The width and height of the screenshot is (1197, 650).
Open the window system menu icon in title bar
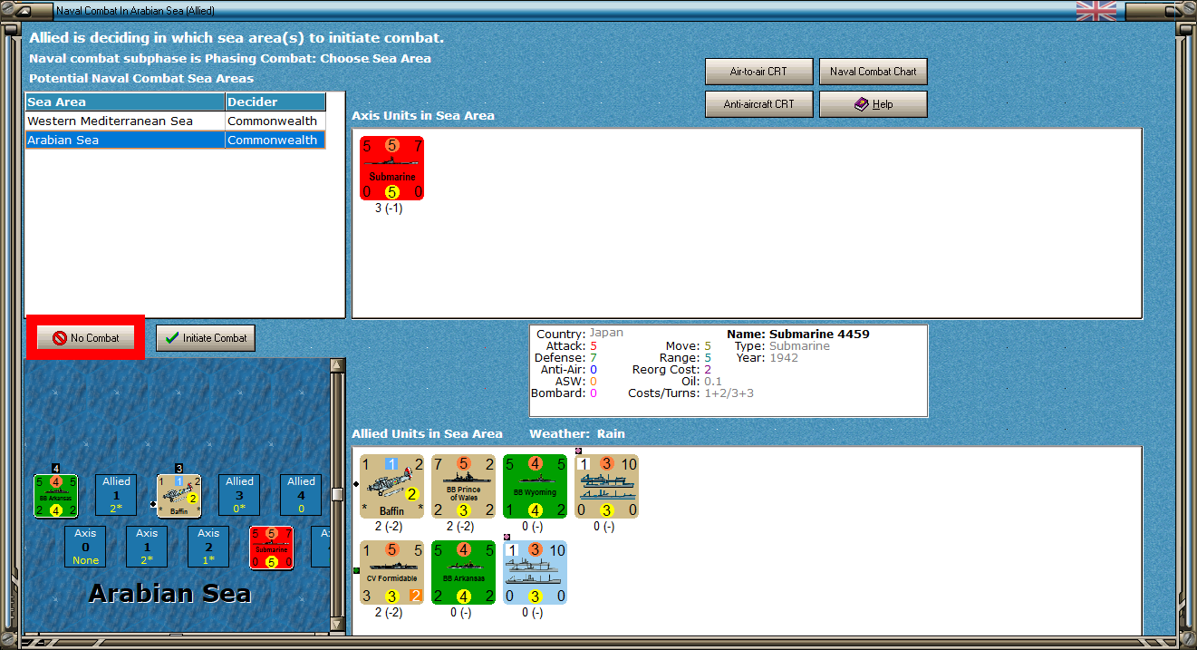[24, 11]
